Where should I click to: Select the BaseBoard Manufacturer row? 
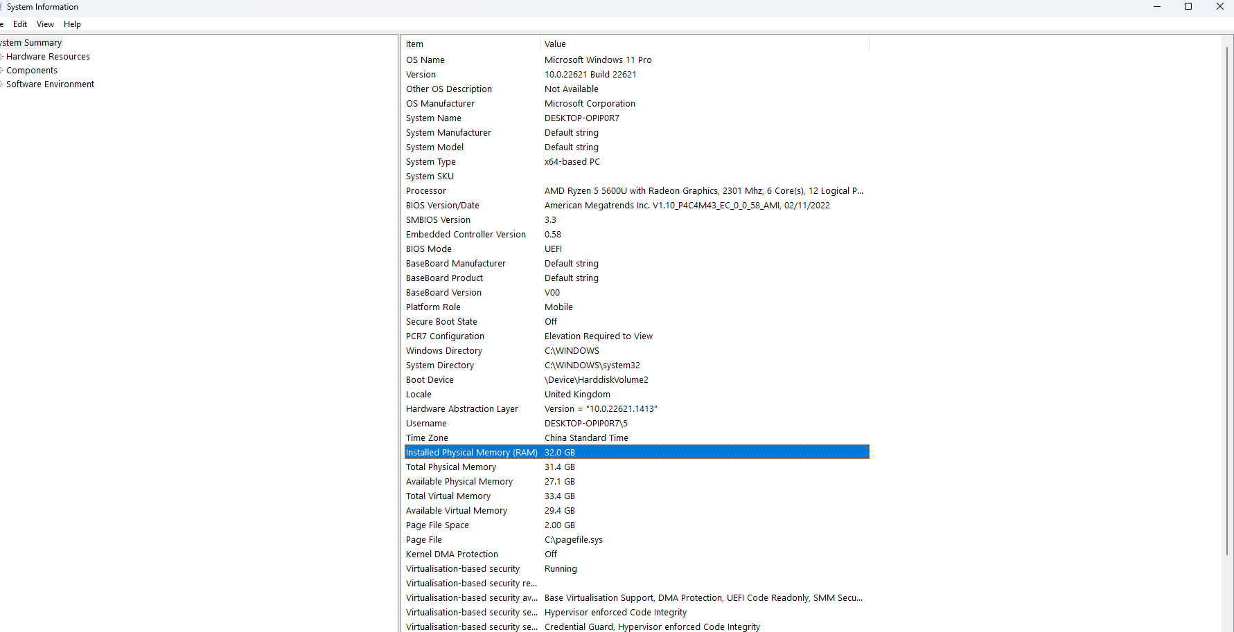pos(636,264)
